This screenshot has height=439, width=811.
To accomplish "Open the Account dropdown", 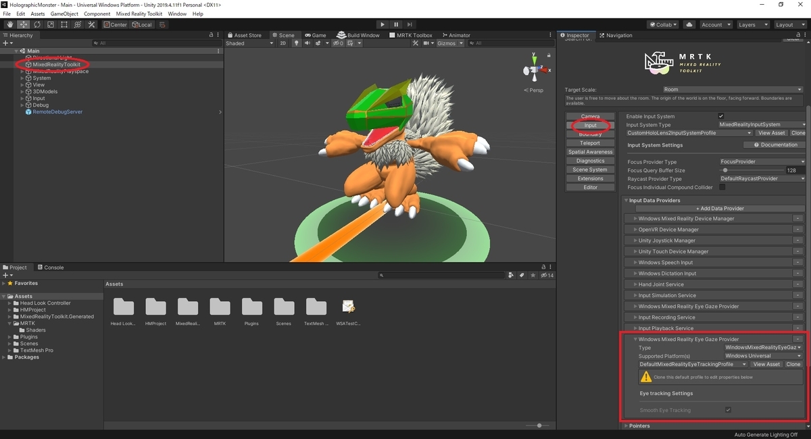I will [715, 24].
